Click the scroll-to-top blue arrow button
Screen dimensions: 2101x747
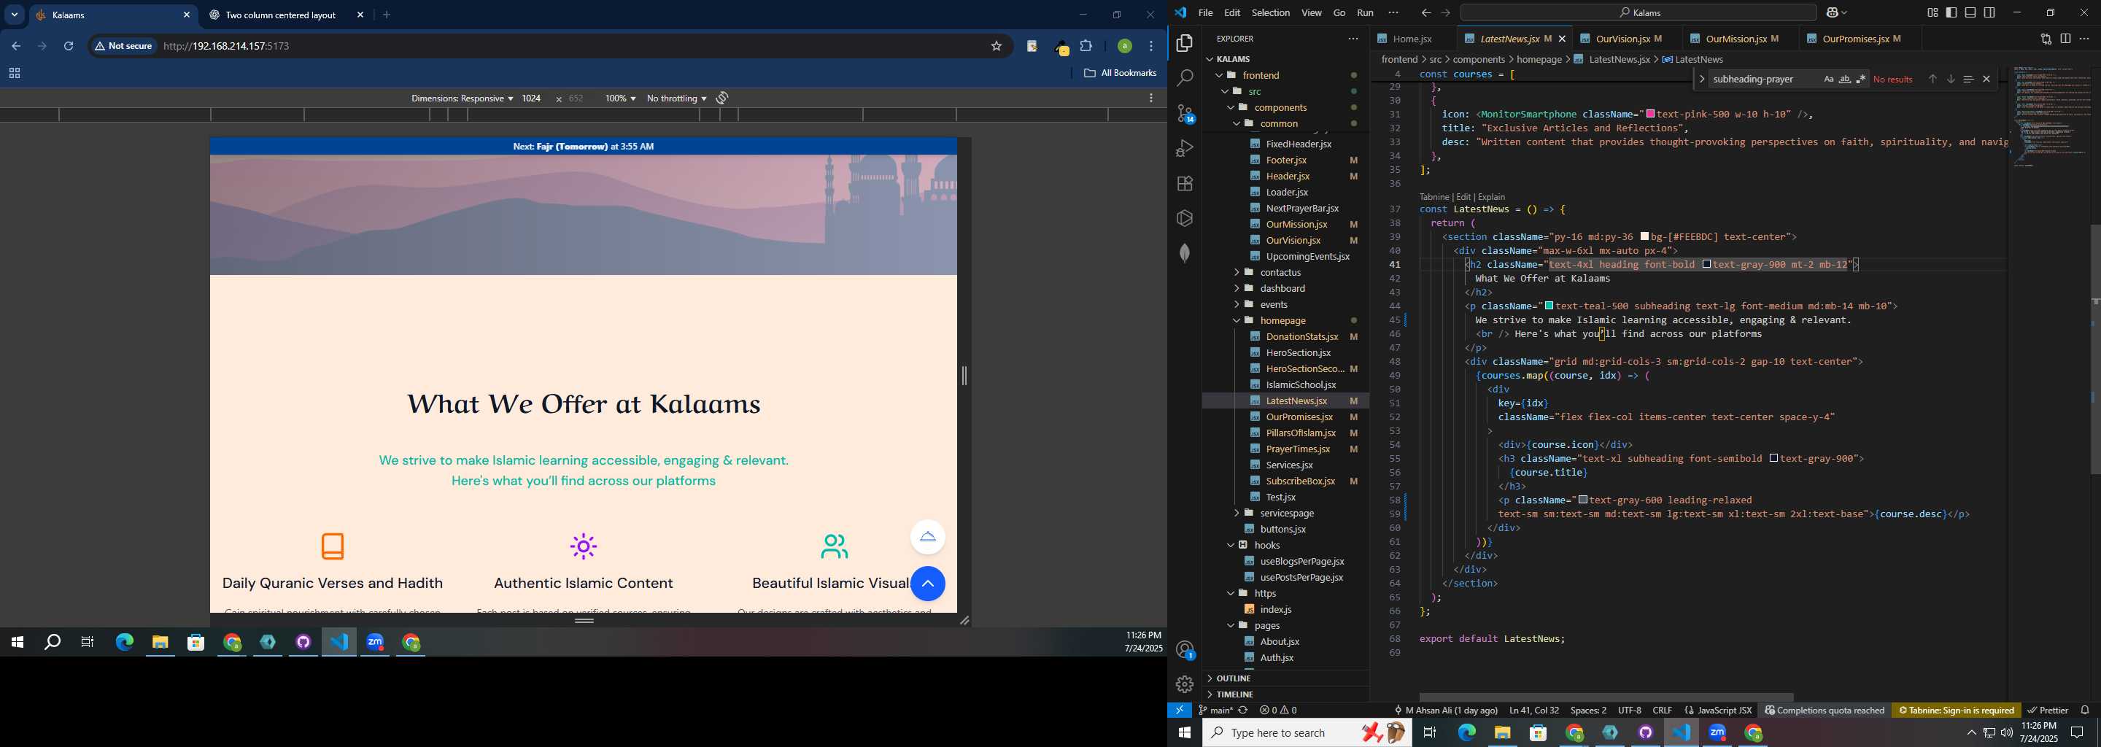tap(927, 584)
